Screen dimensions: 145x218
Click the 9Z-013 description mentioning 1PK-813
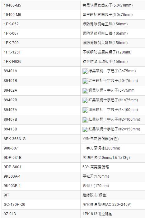click(97, 214)
